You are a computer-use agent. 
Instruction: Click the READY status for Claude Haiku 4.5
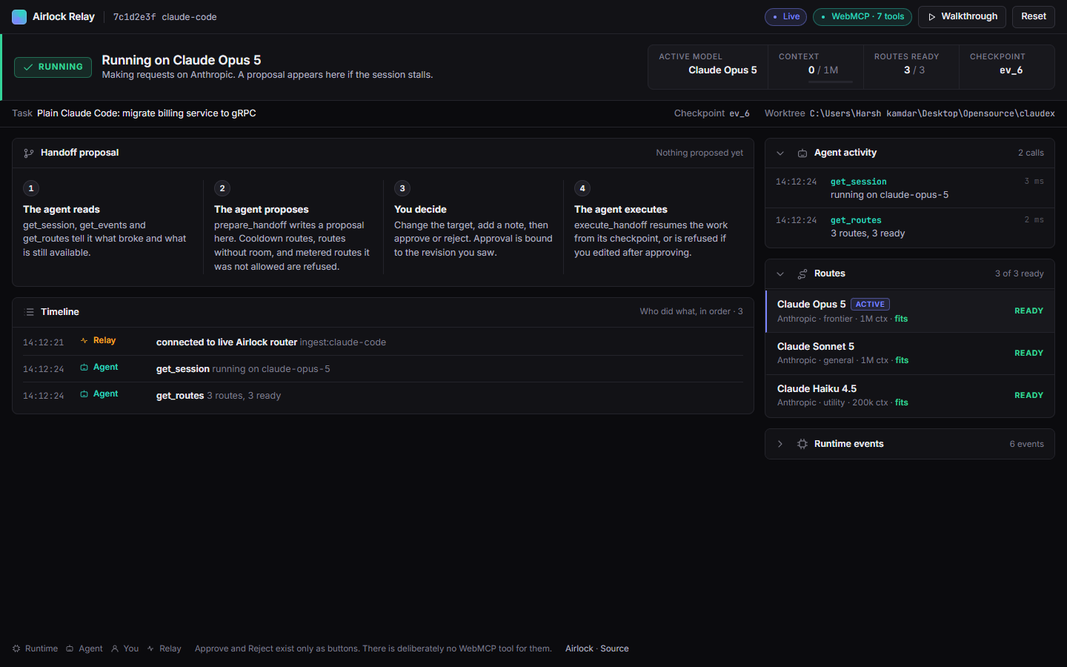1028,396
